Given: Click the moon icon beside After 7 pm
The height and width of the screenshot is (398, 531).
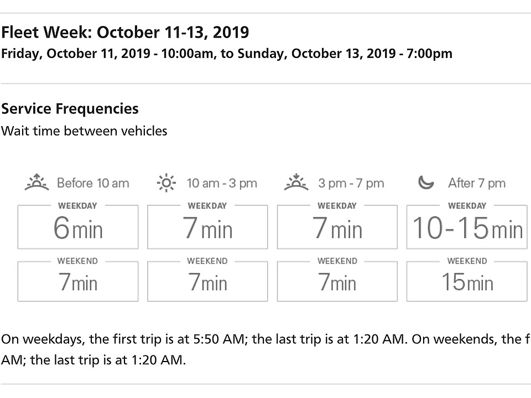Looking at the screenshot, I should tap(426, 183).
